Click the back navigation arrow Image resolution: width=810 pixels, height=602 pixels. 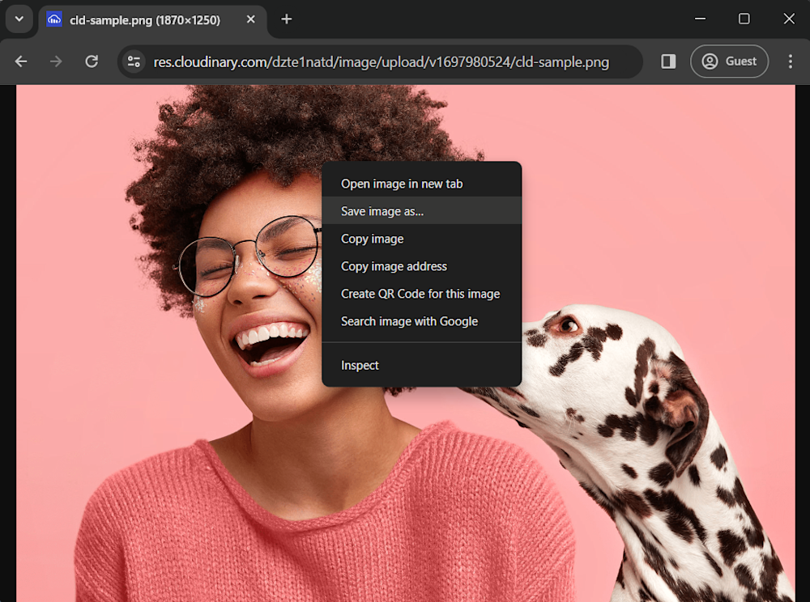point(21,61)
